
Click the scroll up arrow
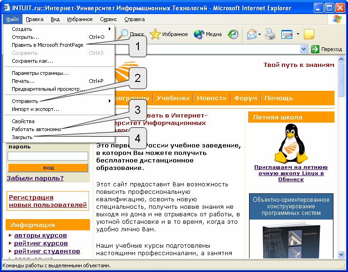tap(341, 59)
